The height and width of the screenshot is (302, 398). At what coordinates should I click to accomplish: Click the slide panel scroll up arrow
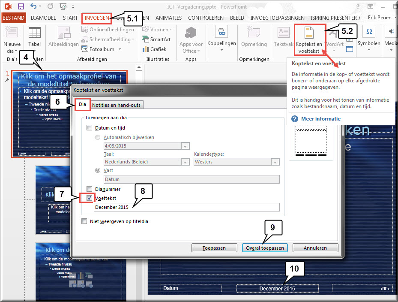click(139, 67)
